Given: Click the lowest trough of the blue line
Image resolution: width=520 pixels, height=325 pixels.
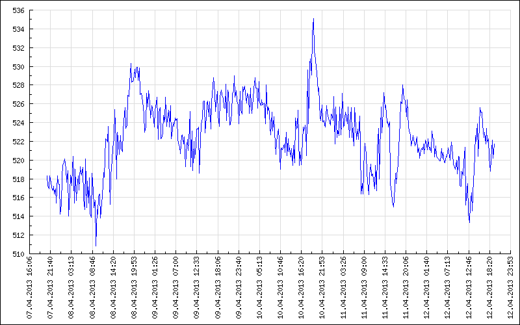Looking at the screenshot, I should click(x=96, y=246).
